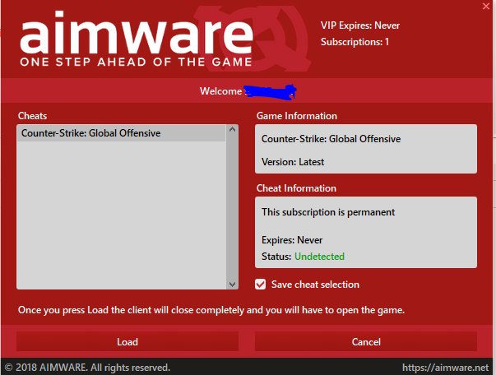
Task: Click the 'Cheat Information' heading
Action: click(296, 188)
